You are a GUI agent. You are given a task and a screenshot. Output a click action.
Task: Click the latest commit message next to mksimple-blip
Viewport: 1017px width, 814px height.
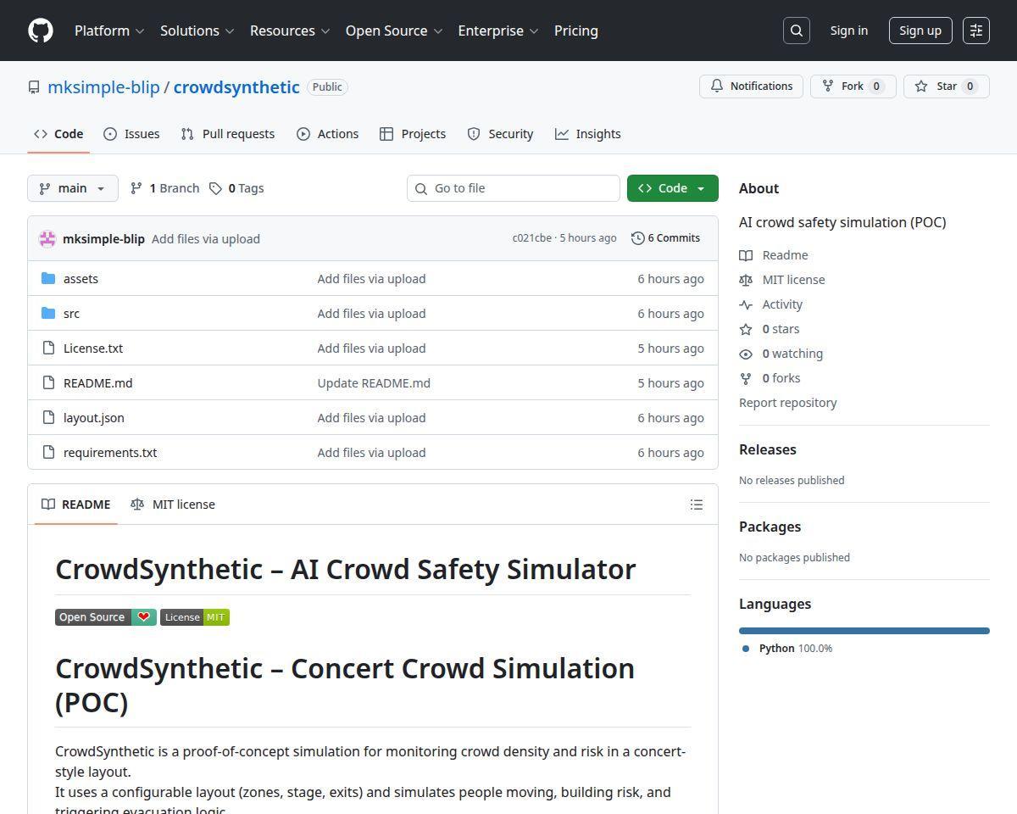click(206, 239)
